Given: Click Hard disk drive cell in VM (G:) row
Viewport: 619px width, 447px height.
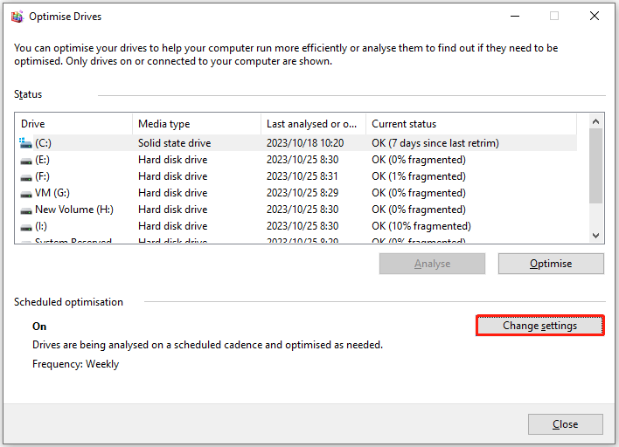Looking at the screenshot, I should click(x=172, y=193).
